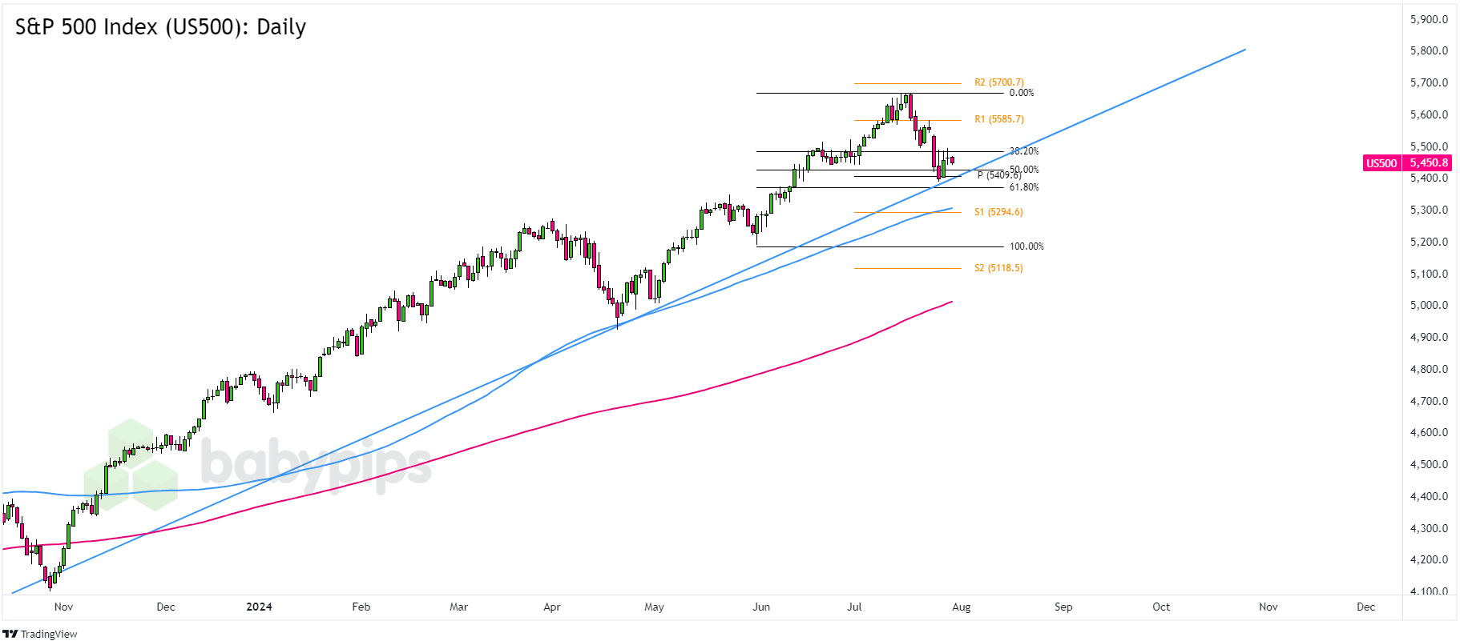Click the 0.00% Fibonacci level label
This screenshot has width=1460, height=641.
pyautogui.click(x=1021, y=93)
